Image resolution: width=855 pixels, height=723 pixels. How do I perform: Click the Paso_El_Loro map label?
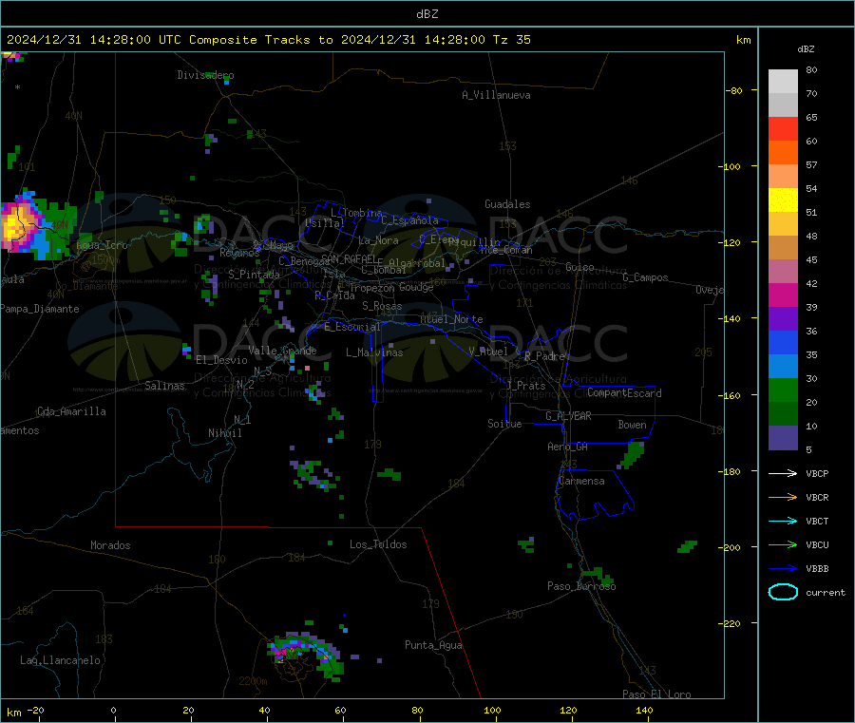[x=656, y=694]
